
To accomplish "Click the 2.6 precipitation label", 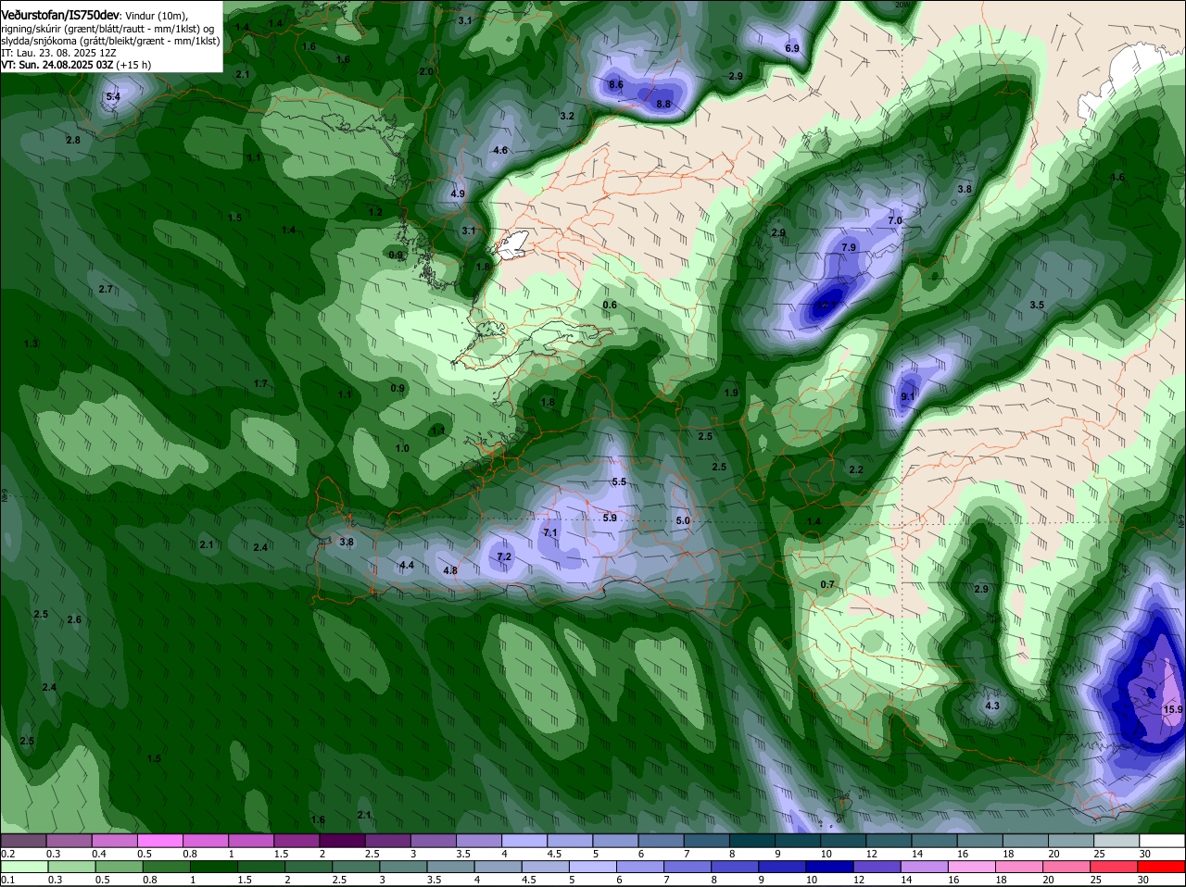I will point(74,619).
